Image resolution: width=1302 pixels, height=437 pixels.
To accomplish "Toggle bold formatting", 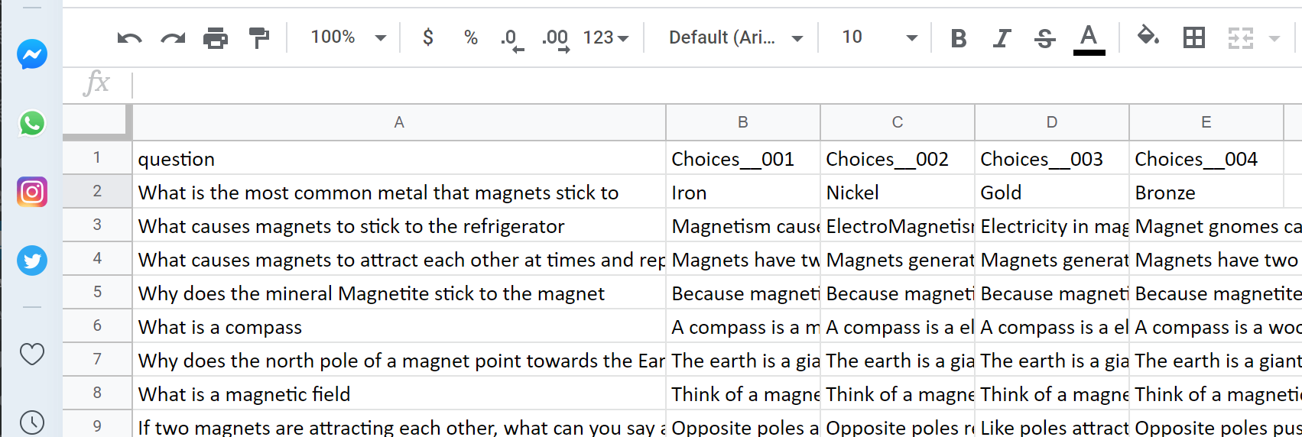I will coord(958,38).
